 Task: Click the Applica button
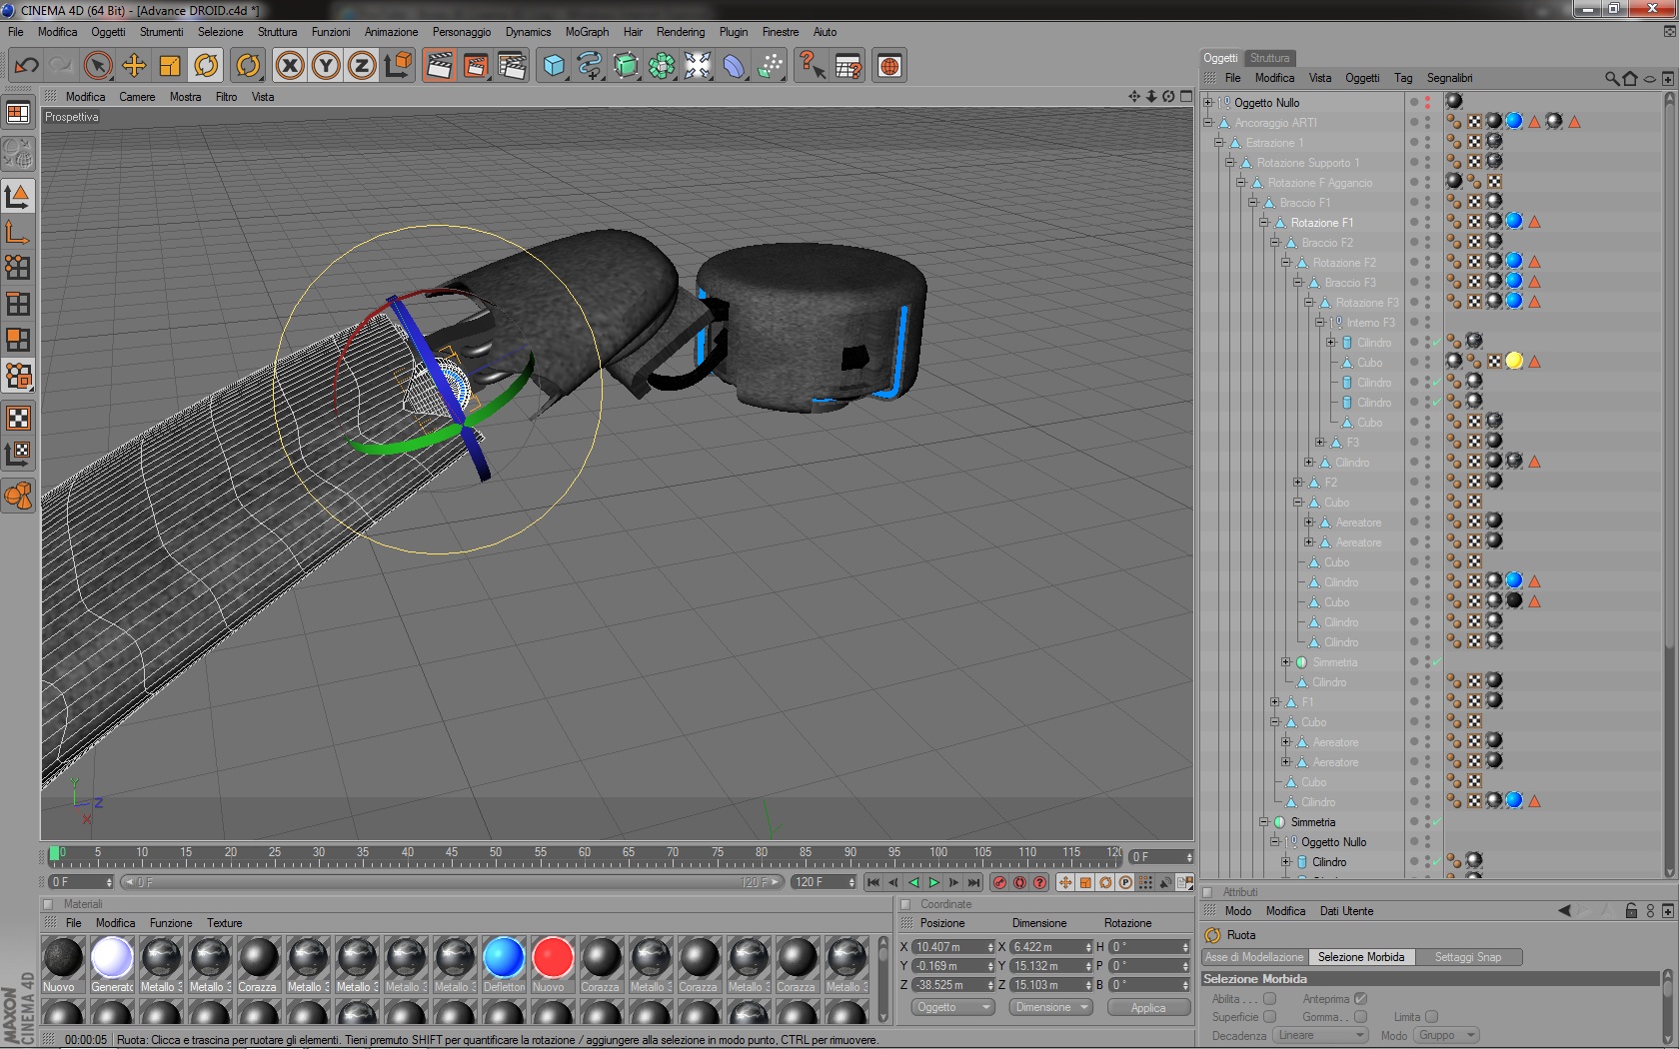click(x=1147, y=1007)
